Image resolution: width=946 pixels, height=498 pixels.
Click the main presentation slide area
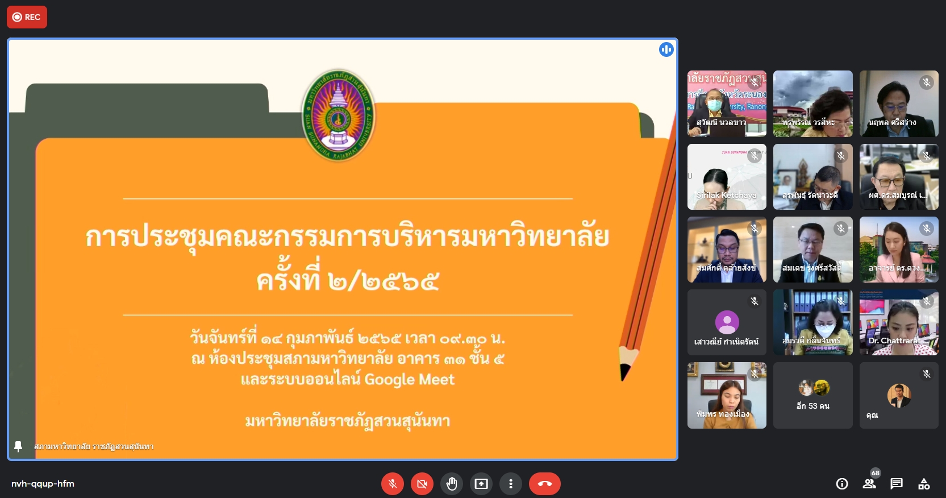pyautogui.click(x=343, y=249)
